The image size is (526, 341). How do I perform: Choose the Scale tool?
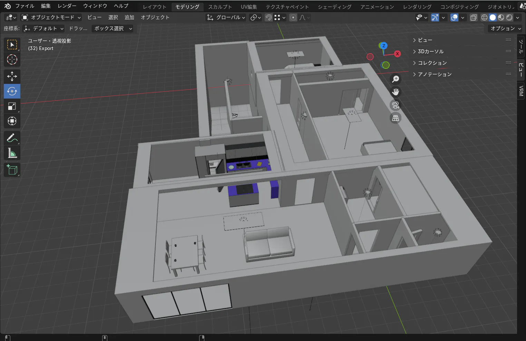[x=12, y=106]
